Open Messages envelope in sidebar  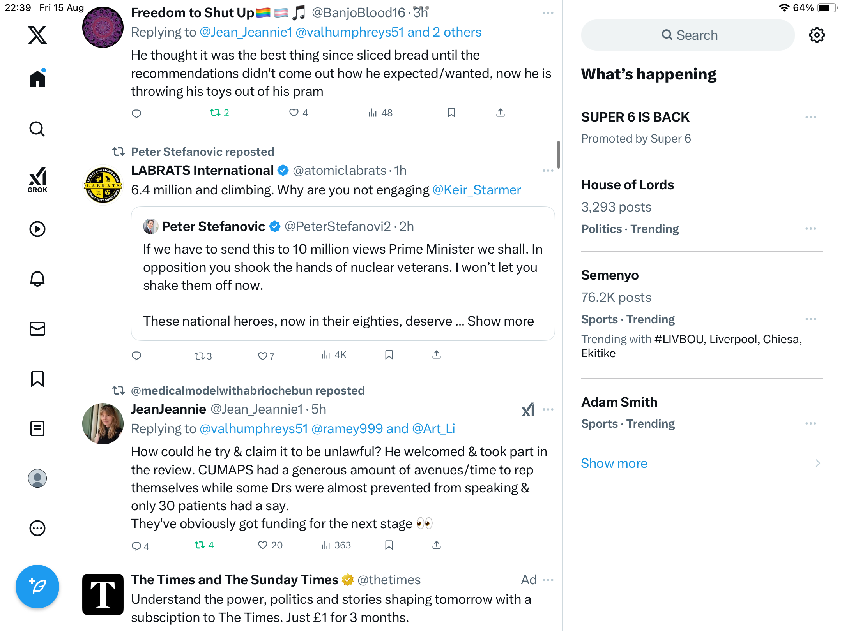tap(37, 329)
